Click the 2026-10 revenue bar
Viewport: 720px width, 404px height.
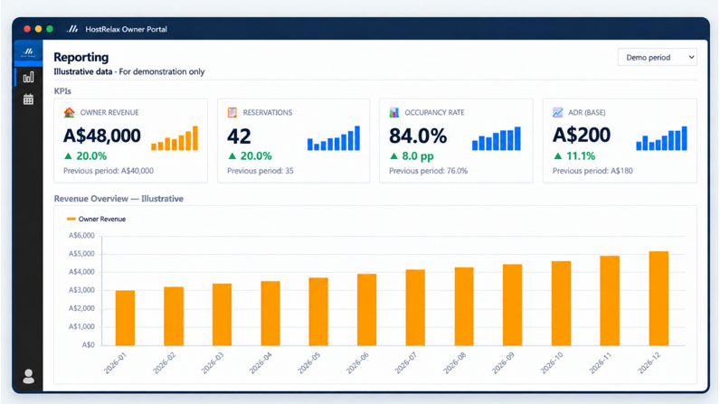(561, 303)
